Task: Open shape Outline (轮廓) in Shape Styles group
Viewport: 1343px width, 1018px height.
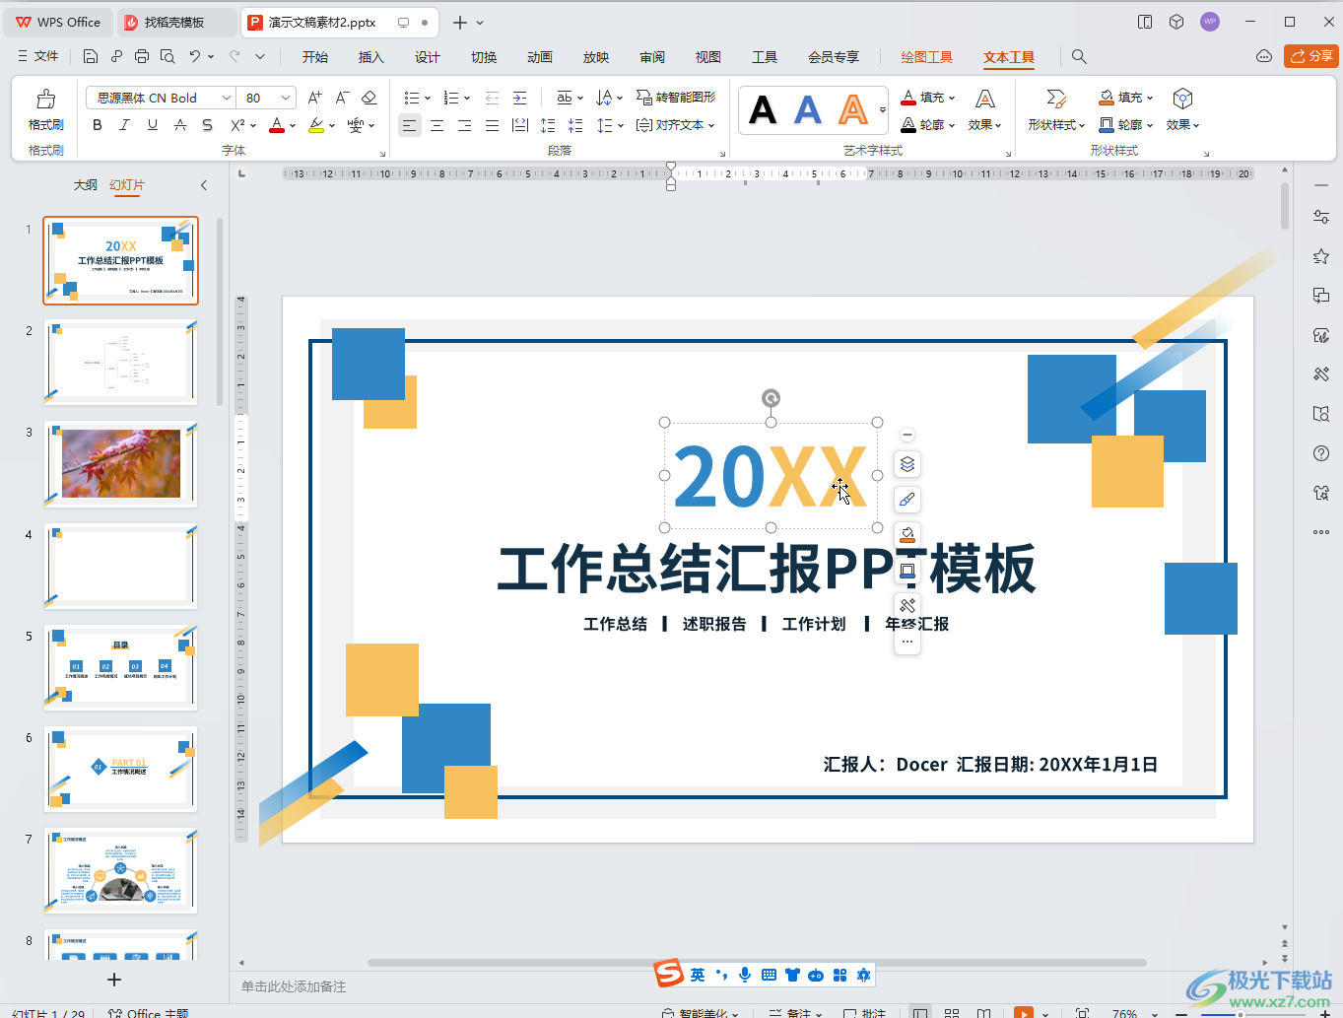Action: 1126,125
